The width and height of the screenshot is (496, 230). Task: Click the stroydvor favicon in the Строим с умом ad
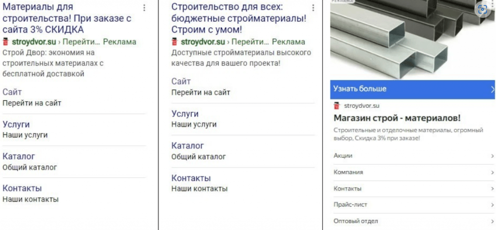pyautogui.click(x=174, y=42)
